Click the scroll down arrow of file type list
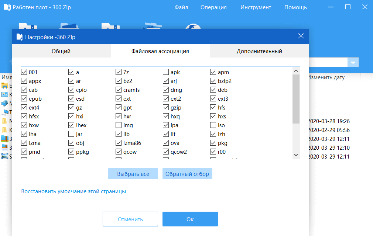Image resolution: width=373 pixels, height=236 pixels. [x=296, y=155]
